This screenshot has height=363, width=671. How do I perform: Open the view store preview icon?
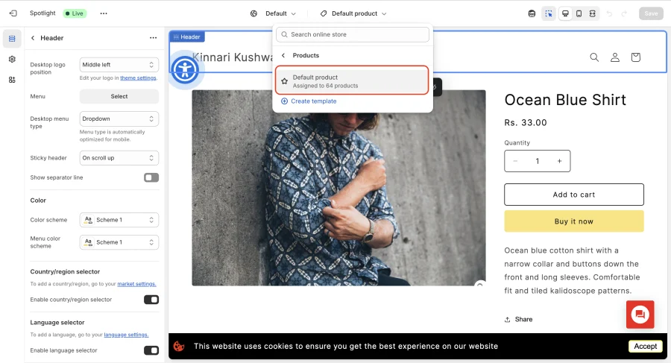[x=532, y=13]
